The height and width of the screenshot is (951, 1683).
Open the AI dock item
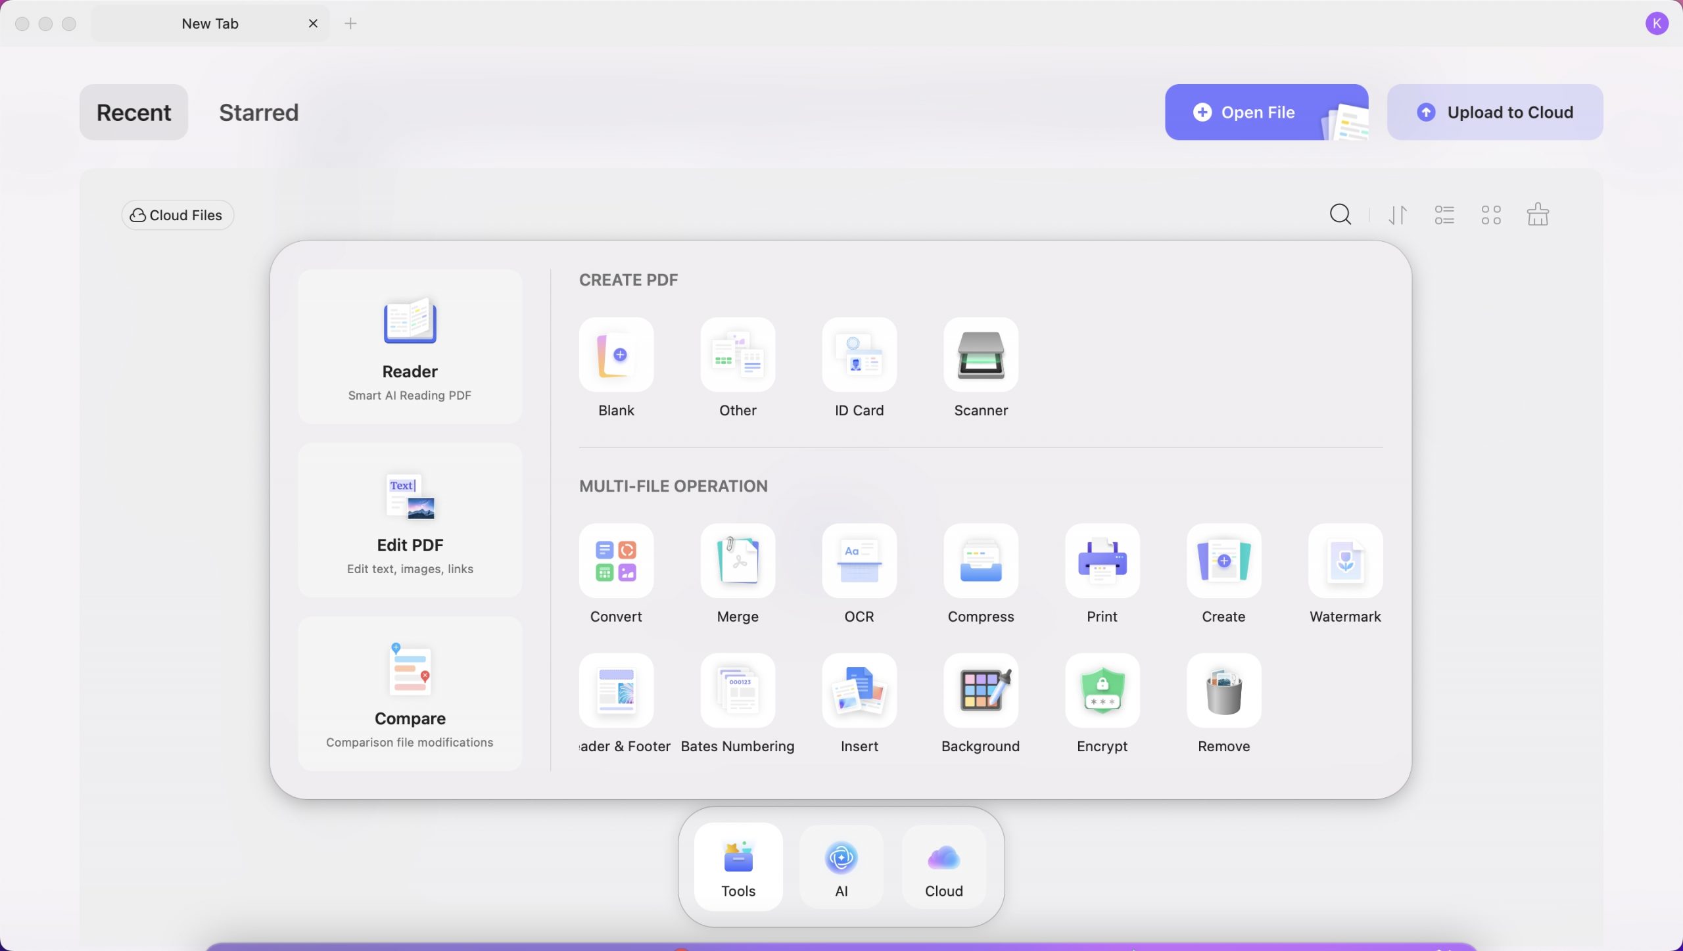pyautogui.click(x=841, y=867)
